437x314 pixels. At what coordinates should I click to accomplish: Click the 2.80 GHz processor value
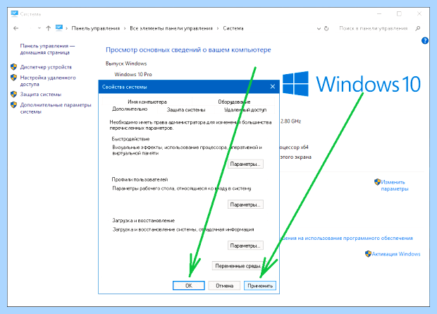pyautogui.click(x=290, y=121)
